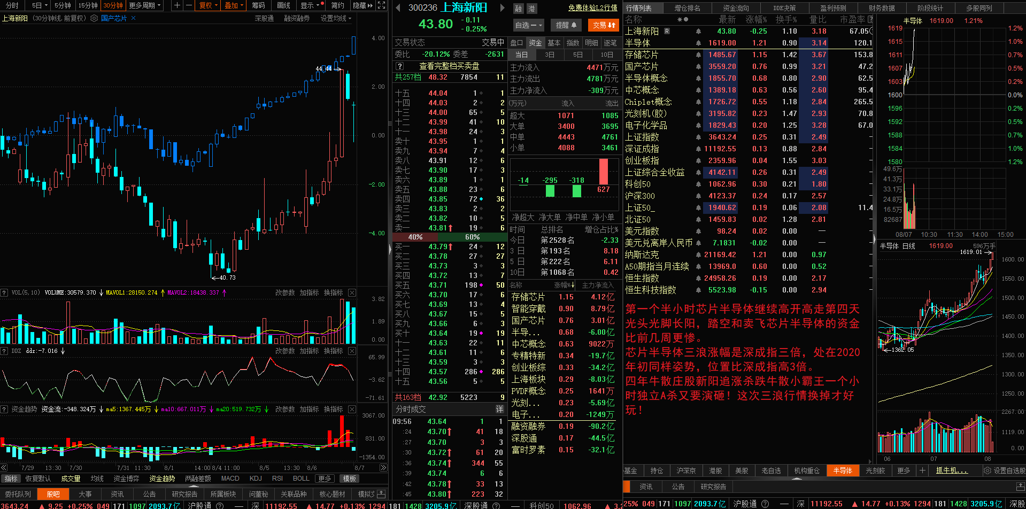Pop out the bottom info panel icon
This screenshot has height=509, width=1026.
coord(381,493)
